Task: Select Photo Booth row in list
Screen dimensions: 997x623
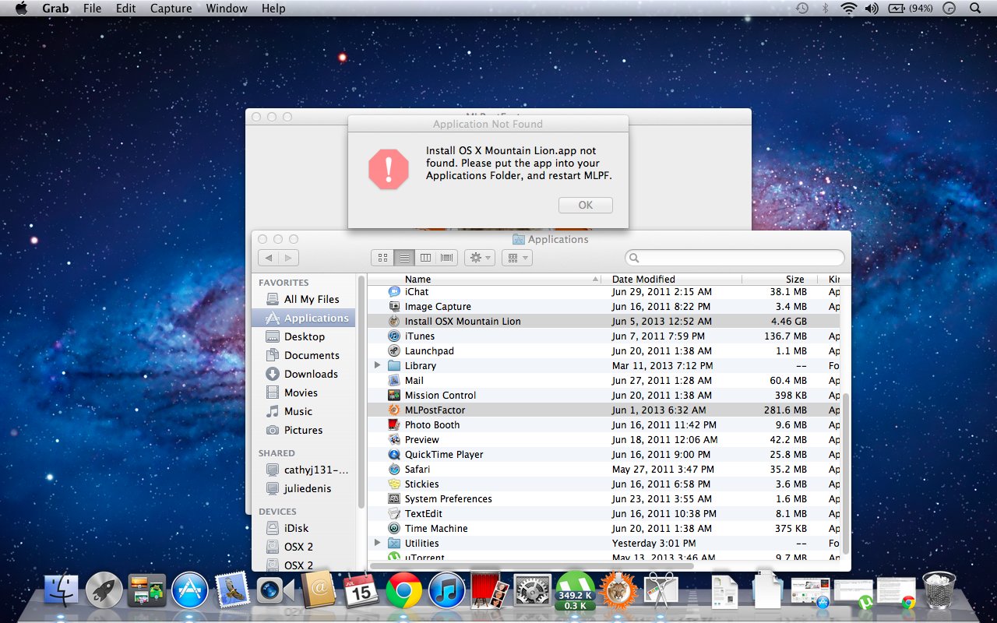Action: pyautogui.click(x=604, y=424)
